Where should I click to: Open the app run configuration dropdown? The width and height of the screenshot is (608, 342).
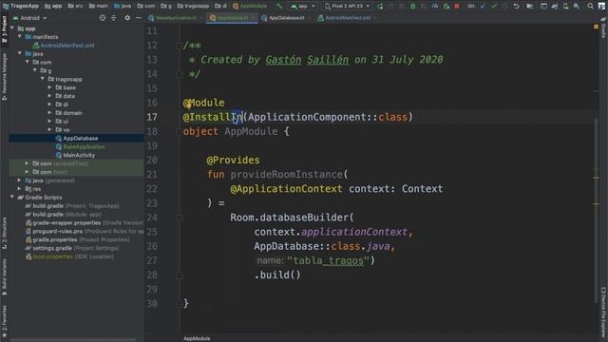tap(303, 7)
